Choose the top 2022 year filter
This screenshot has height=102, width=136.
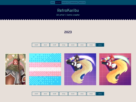coord(91,45)
